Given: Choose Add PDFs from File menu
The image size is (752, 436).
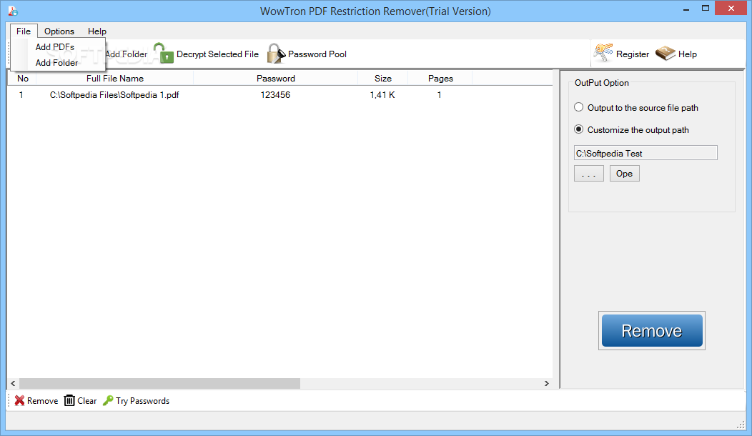Looking at the screenshot, I should (x=54, y=47).
